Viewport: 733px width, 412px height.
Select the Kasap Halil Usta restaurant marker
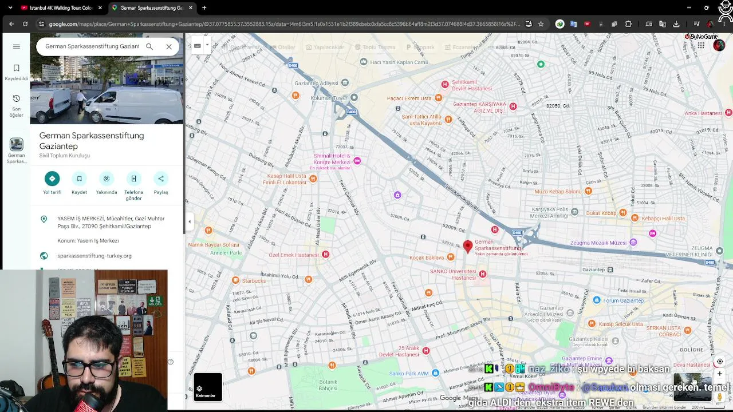pyautogui.click(x=313, y=179)
